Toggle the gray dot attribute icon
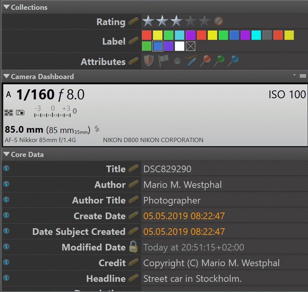This screenshot has width=308, height=292. [x=177, y=61]
